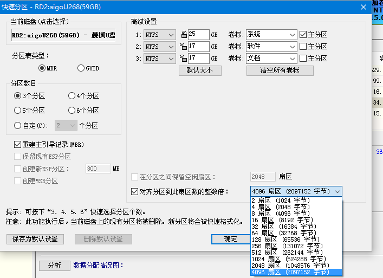This screenshot has width=383, height=278.
Task: Choose 3个分区 option
Action: 30,96
